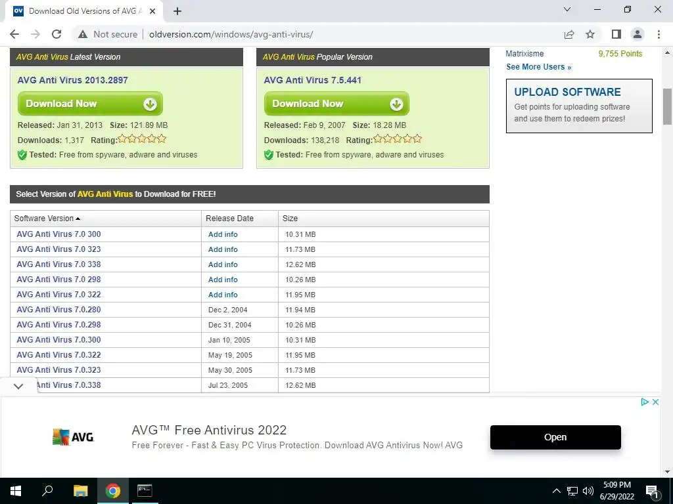Open the tab search chevron in title bar
This screenshot has height=504, width=673.
(567, 9)
